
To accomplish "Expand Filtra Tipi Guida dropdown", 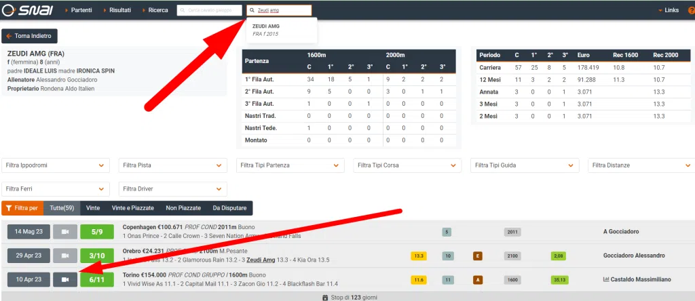I will point(525,165).
